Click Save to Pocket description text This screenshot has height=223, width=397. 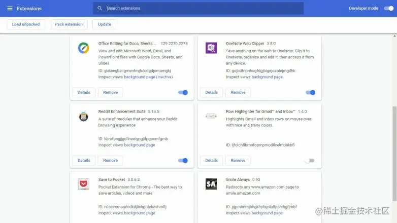[140, 190]
